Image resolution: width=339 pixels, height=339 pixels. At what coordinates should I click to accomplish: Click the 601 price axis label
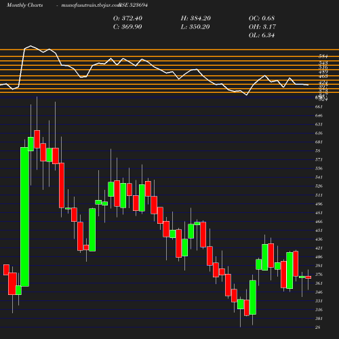[319, 142]
